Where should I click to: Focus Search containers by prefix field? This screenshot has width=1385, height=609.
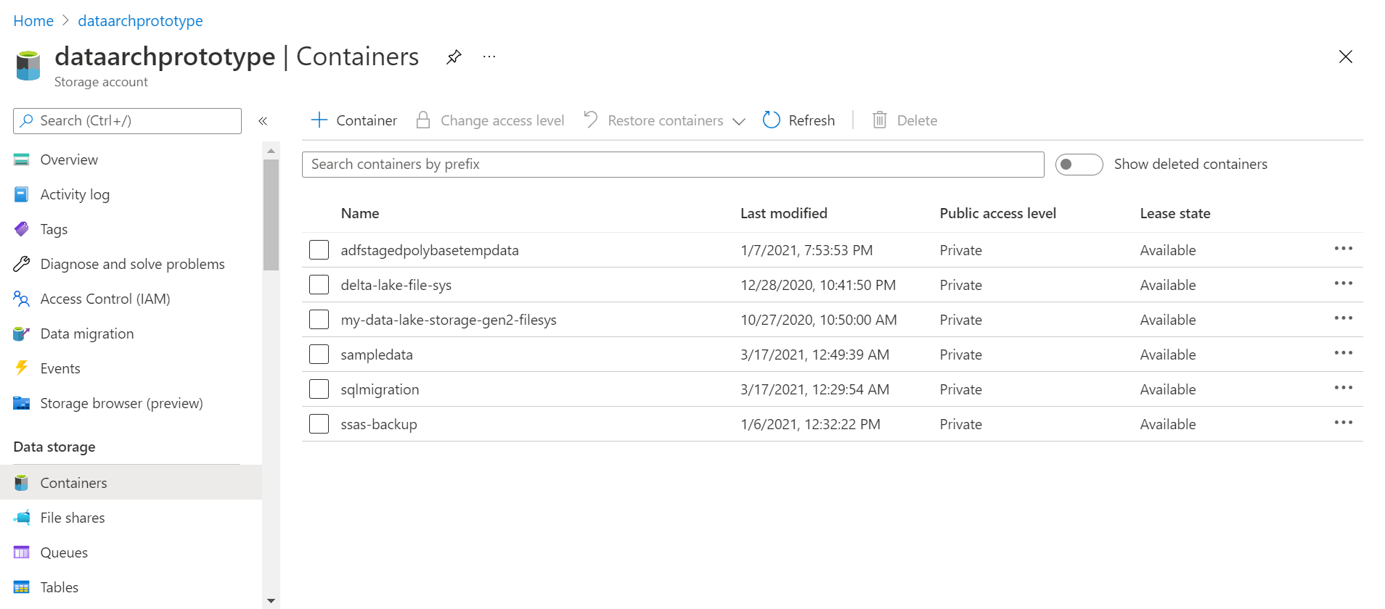(x=673, y=165)
